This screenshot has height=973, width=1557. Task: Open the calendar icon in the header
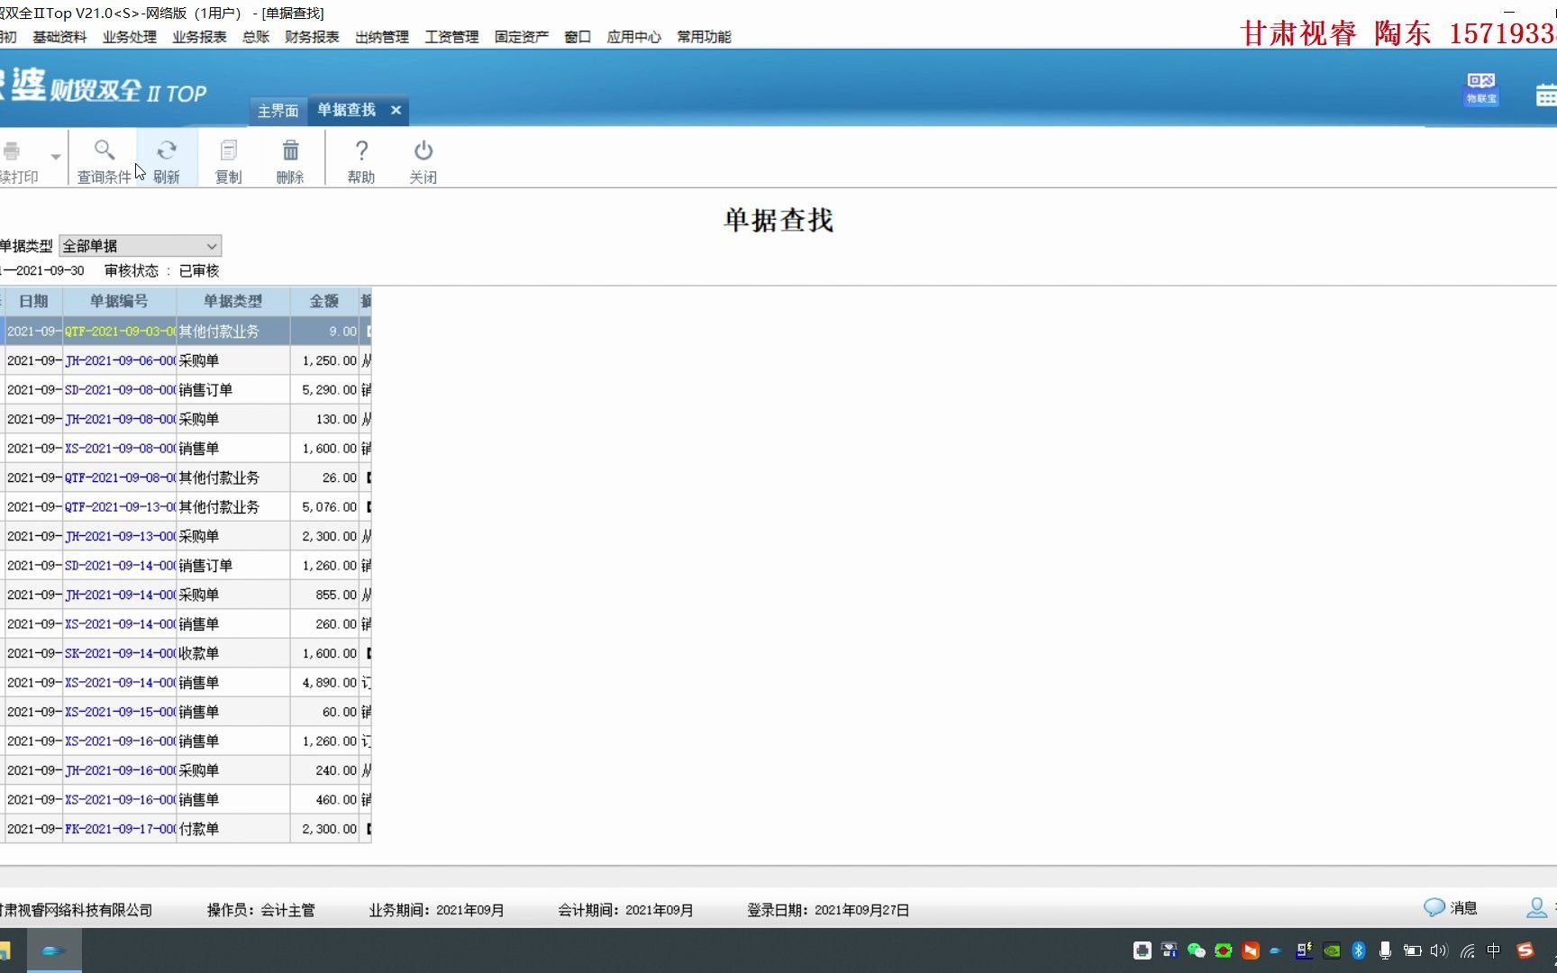tap(1546, 94)
